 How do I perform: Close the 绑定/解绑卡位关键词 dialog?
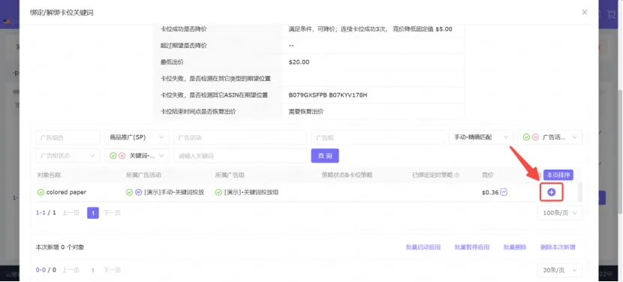(585, 12)
